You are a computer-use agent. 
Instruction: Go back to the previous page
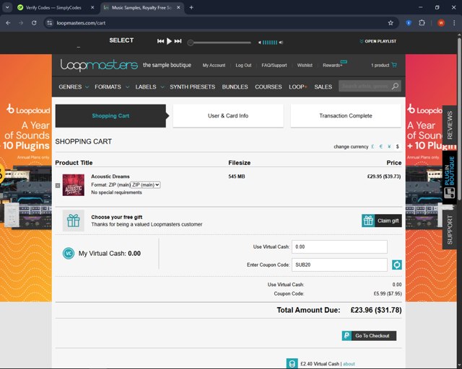[x=8, y=23]
